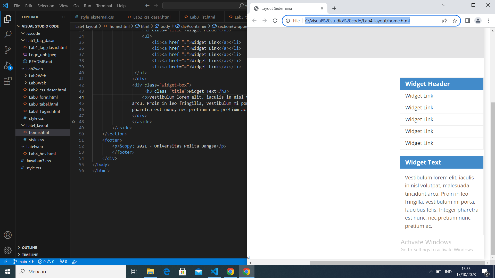Open the Terminal menu
This screenshot has height=278, width=495.
coord(104,5)
